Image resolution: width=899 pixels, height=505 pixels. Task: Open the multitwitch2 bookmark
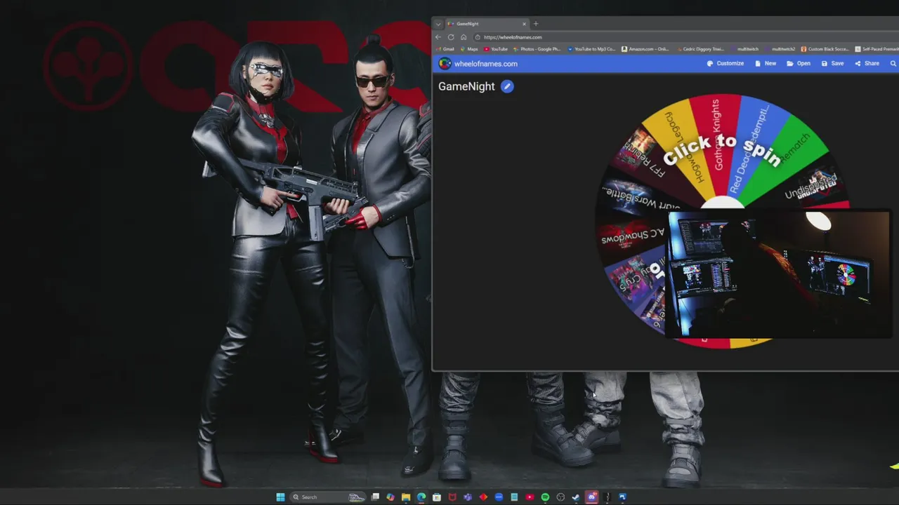click(780, 49)
